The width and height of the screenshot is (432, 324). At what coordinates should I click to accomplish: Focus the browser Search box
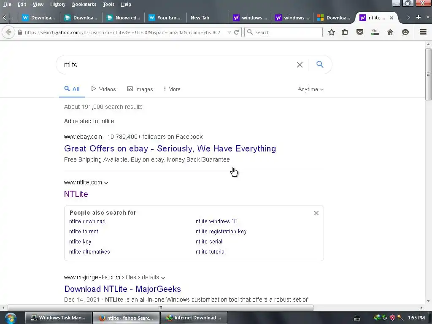coord(283,32)
